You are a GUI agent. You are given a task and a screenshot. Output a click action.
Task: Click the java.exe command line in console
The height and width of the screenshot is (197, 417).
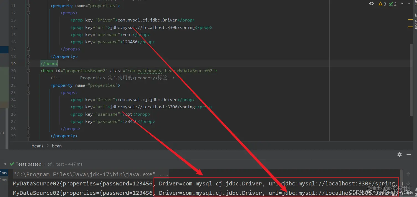coord(91,174)
